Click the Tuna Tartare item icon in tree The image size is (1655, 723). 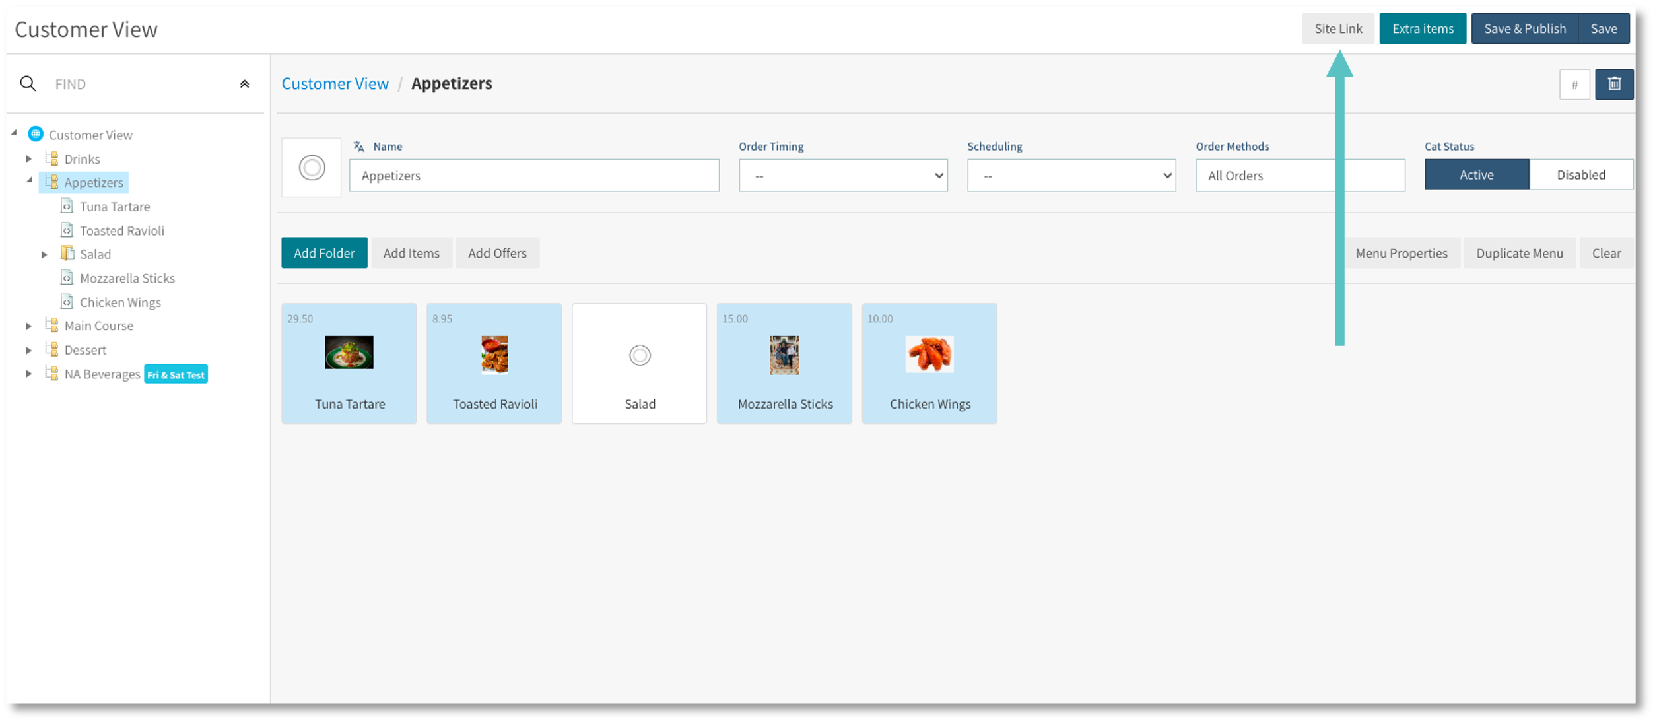tap(67, 207)
